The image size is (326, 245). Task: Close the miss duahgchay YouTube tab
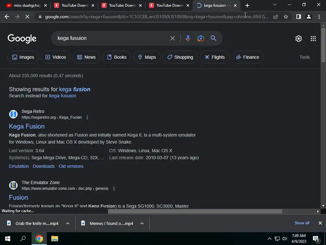click(46, 6)
